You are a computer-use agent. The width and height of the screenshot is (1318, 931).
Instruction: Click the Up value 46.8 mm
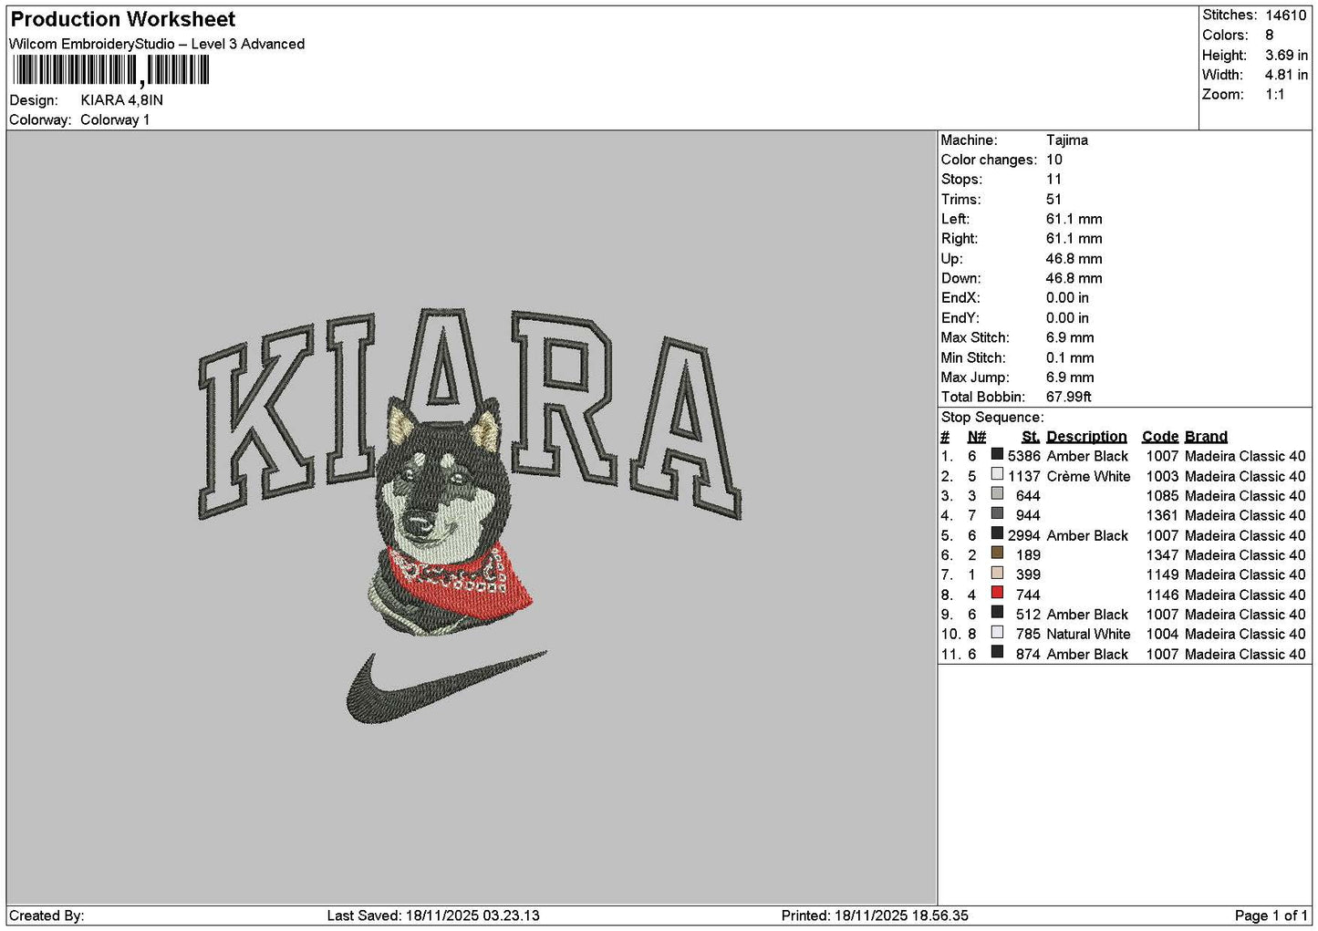pos(1074,258)
